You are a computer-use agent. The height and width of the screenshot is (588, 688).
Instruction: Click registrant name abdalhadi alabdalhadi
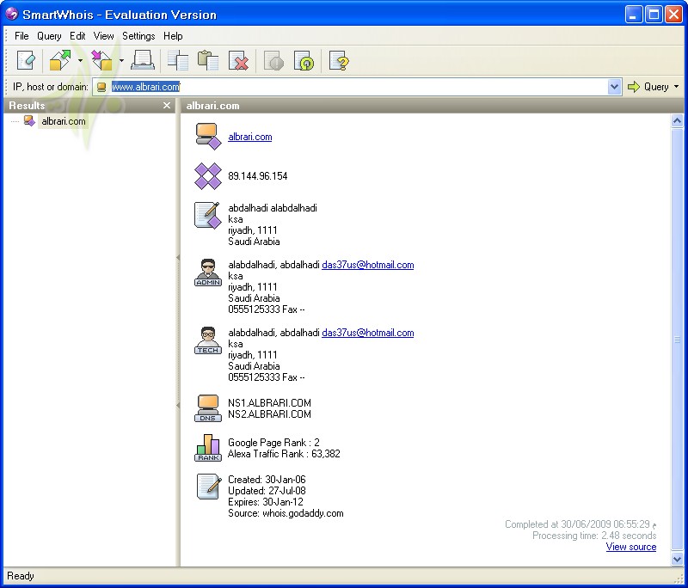pyautogui.click(x=273, y=208)
